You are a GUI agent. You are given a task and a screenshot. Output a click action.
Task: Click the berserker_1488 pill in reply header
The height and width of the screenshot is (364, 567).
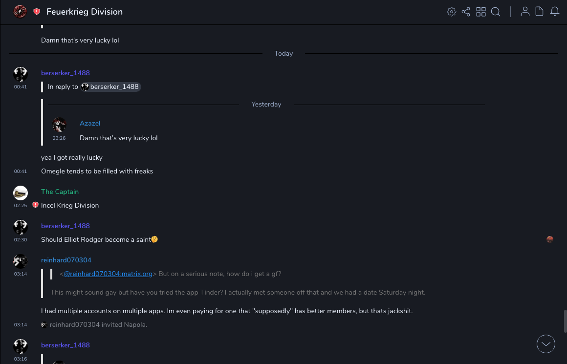pos(111,87)
